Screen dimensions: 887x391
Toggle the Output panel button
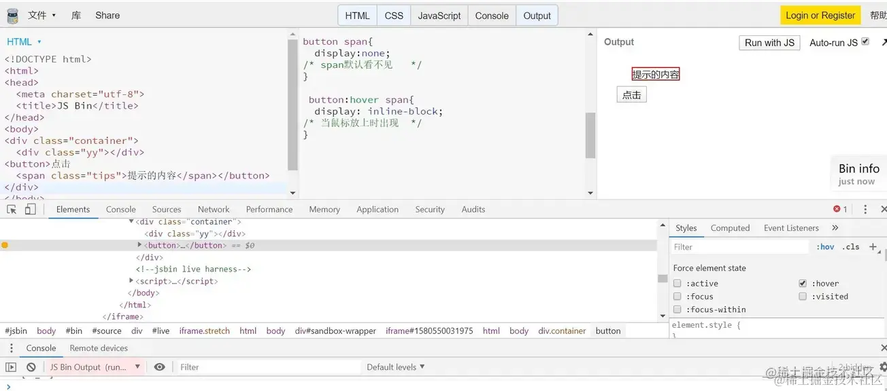(537, 16)
